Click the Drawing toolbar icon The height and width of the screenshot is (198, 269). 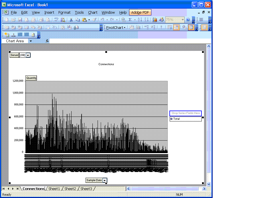[161, 20]
